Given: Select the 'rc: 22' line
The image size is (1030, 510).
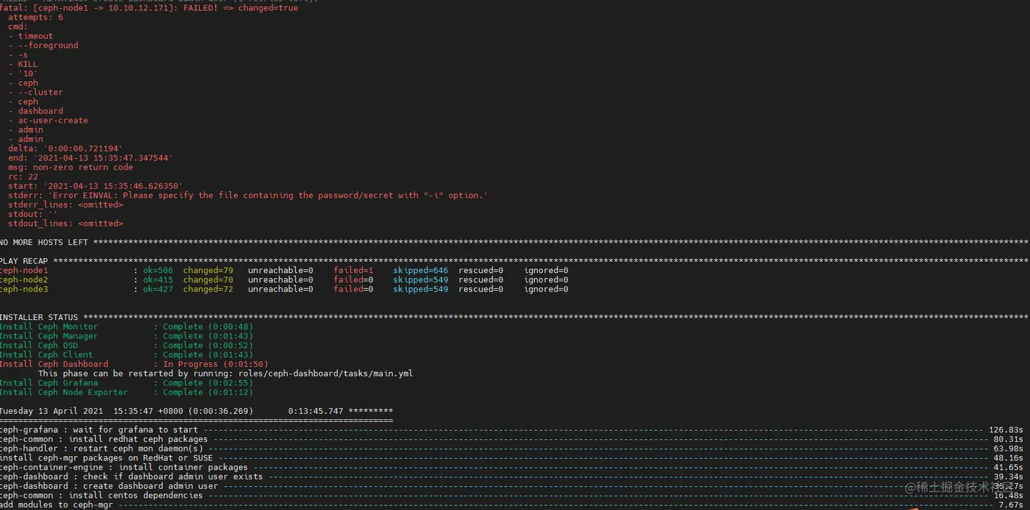Looking at the screenshot, I should point(23,177).
